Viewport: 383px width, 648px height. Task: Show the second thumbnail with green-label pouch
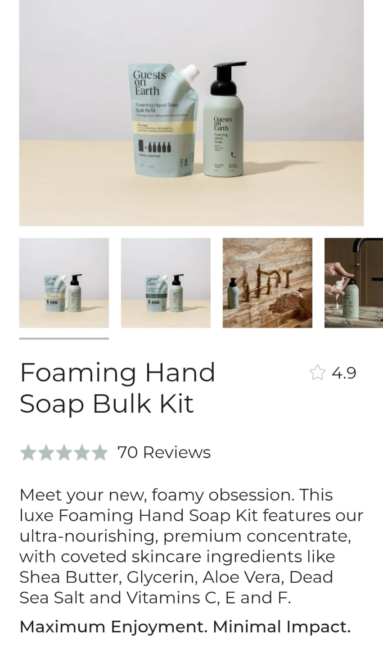click(166, 283)
